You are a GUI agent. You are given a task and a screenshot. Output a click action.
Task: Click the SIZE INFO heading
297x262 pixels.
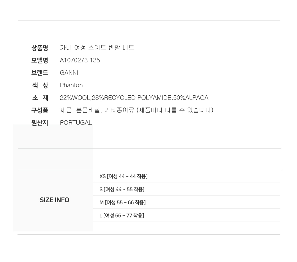tap(55, 200)
